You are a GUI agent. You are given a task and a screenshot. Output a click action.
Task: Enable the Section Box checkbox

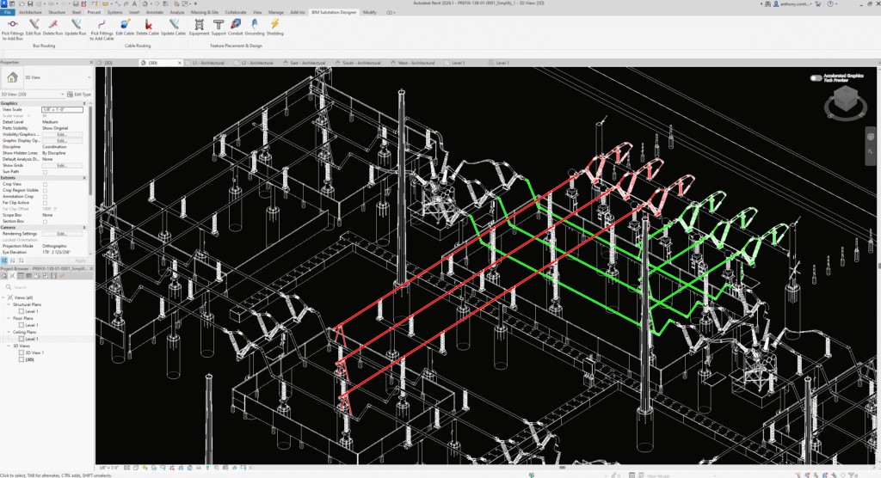45,222
